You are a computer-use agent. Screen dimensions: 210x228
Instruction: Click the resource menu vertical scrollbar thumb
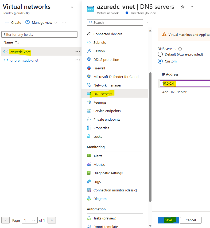(150, 137)
